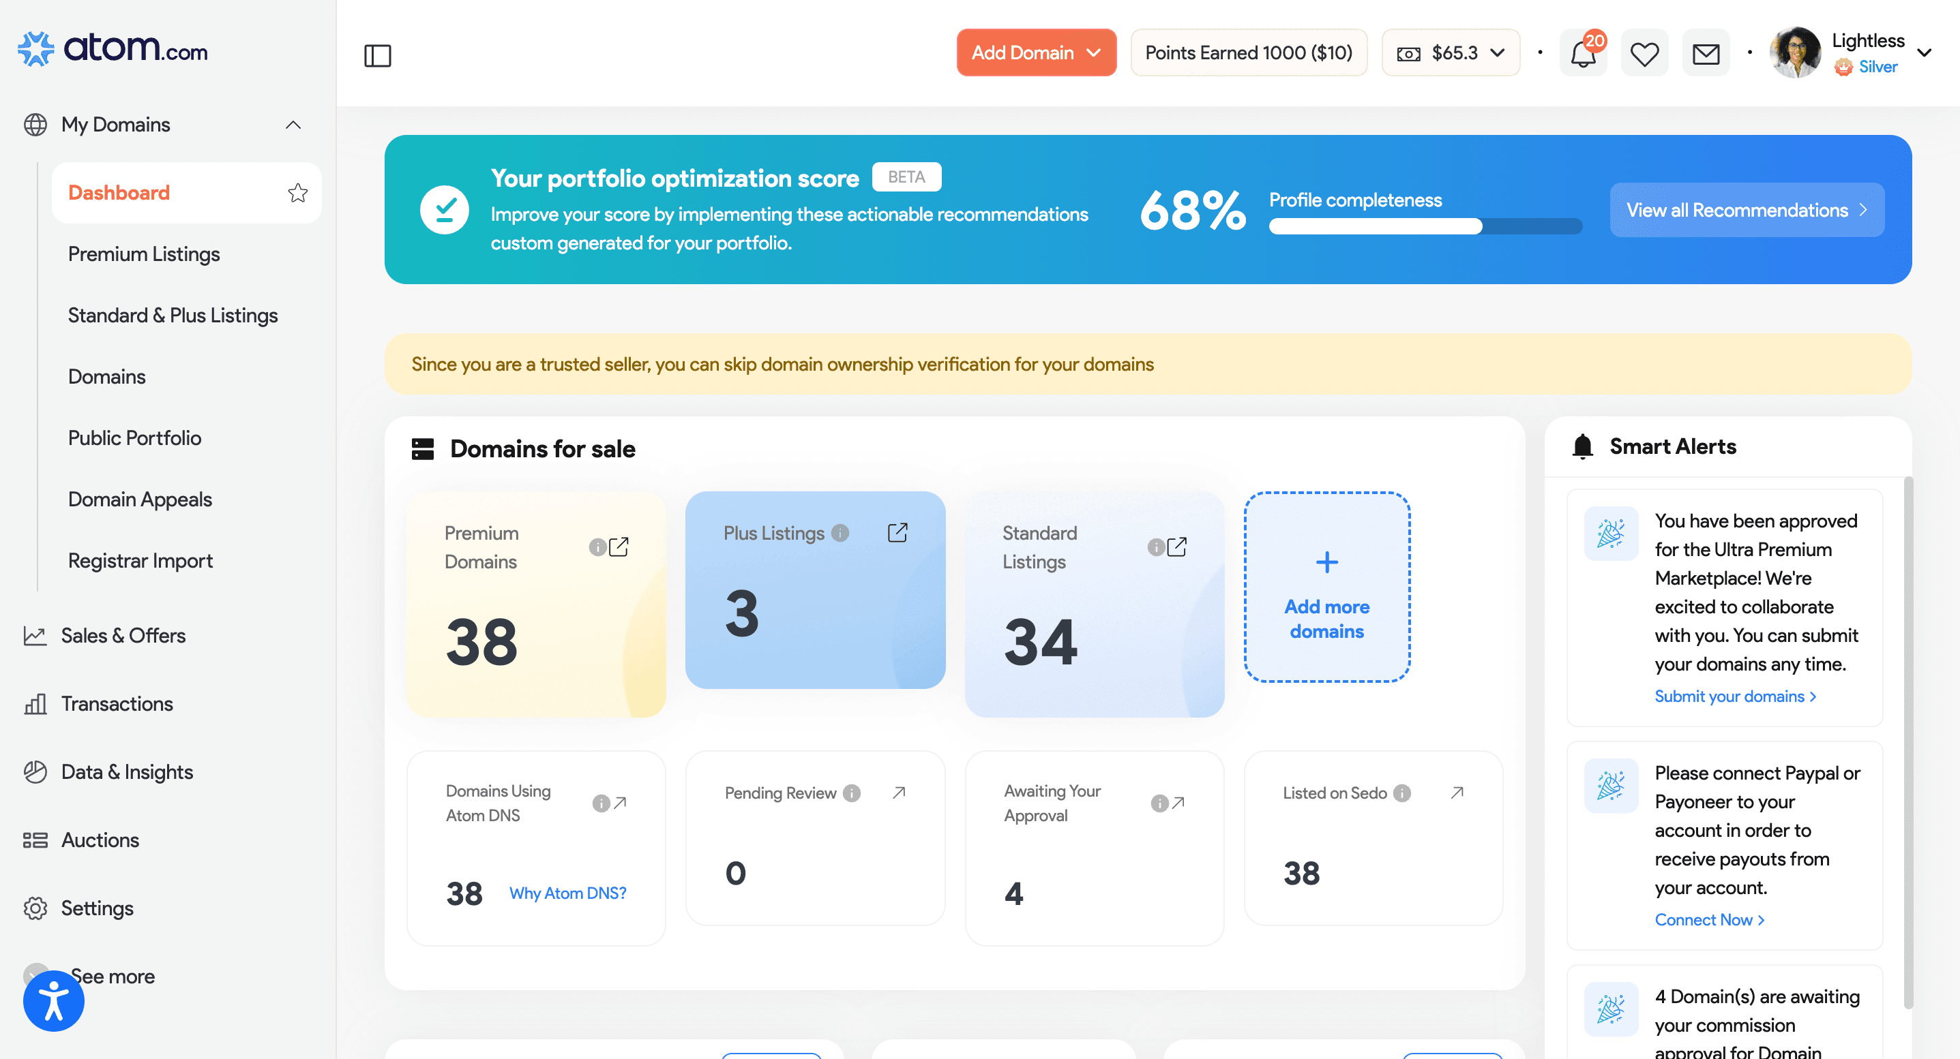Select Domains in the sidebar

coord(106,376)
